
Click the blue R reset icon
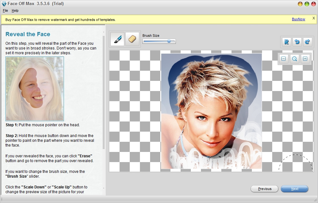coord(286,42)
